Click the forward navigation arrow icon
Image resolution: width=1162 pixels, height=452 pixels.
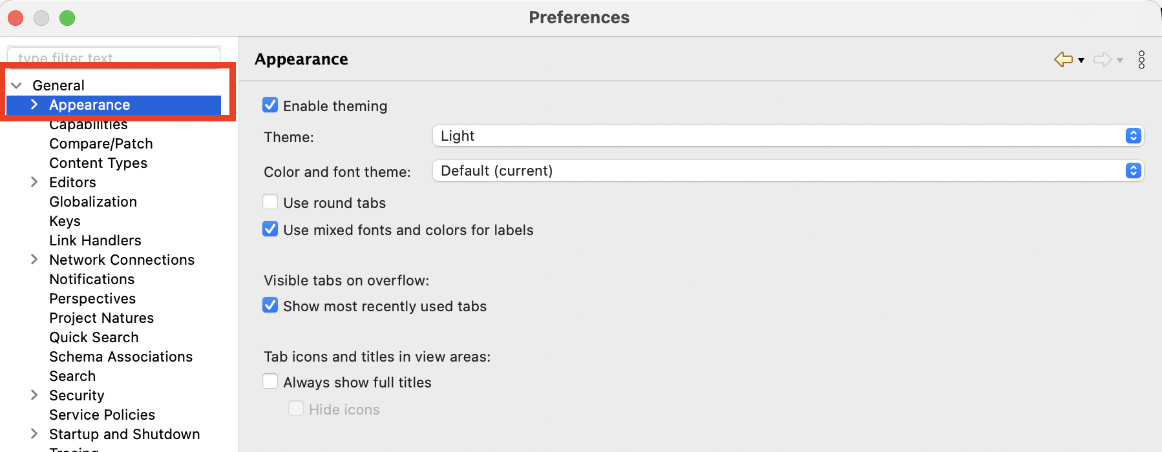click(x=1102, y=59)
